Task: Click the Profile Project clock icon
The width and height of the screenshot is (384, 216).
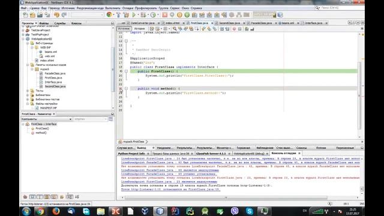Action: (153, 15)
